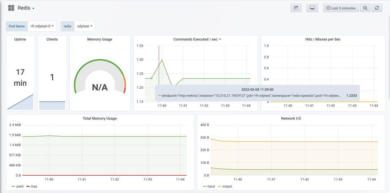Click the 17 min uptime value

click(20, 78)
